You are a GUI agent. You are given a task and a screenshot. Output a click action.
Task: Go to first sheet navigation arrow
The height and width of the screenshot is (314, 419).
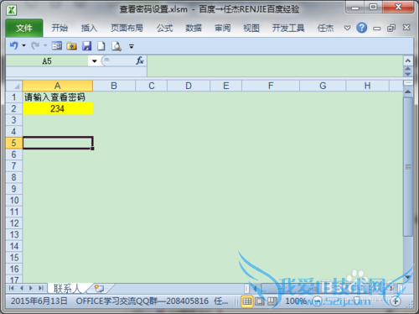click(11, 288)
